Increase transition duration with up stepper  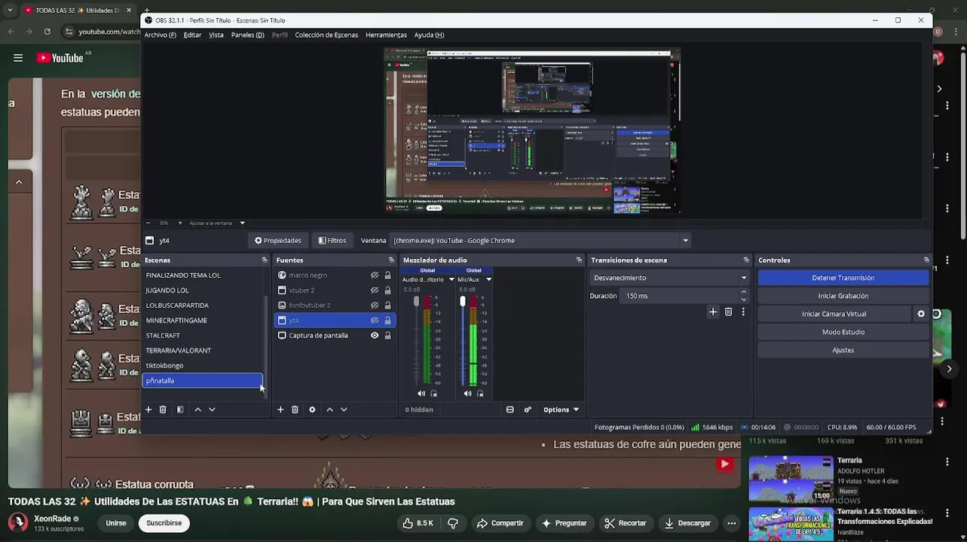(x=744, y=292)
